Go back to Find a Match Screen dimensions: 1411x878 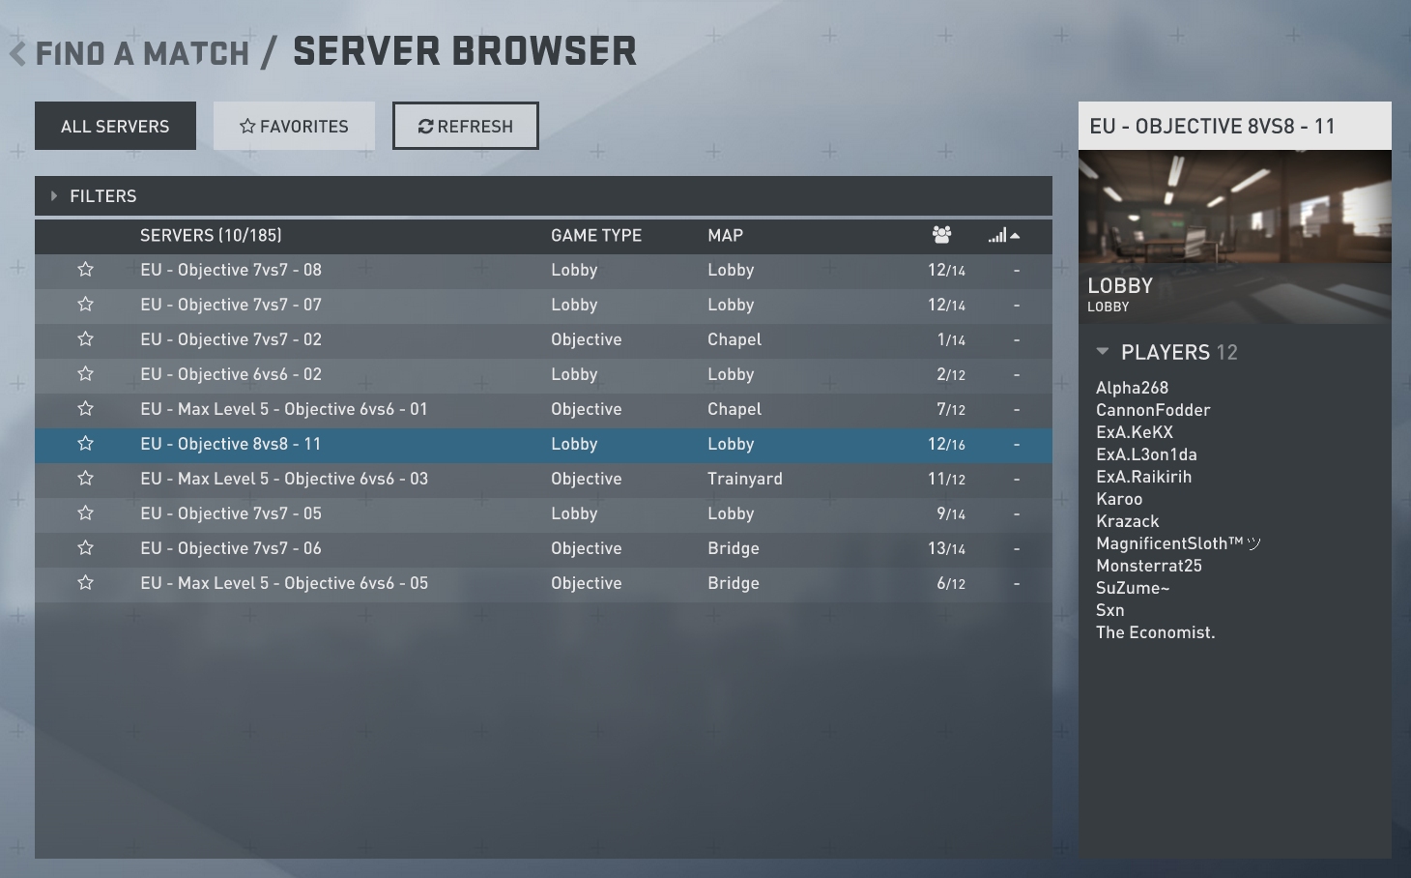pyautogui.click(x=142, y=53)
